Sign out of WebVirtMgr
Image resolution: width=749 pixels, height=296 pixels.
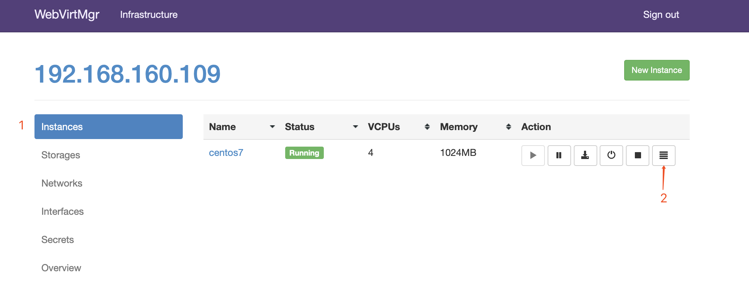coord(661,14)
